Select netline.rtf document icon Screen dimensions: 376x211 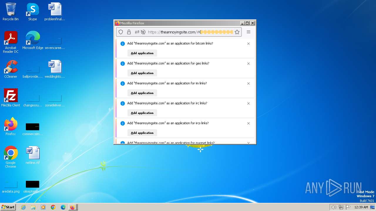33,155
